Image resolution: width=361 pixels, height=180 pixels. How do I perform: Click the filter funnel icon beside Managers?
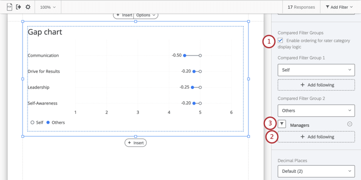pyautogui.click(x=282, y=124)
